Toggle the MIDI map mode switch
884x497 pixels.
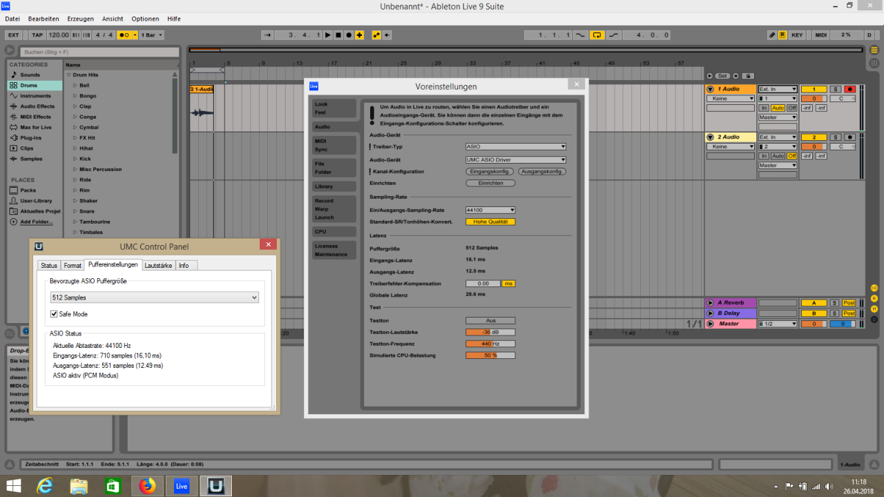coord(820,35)
